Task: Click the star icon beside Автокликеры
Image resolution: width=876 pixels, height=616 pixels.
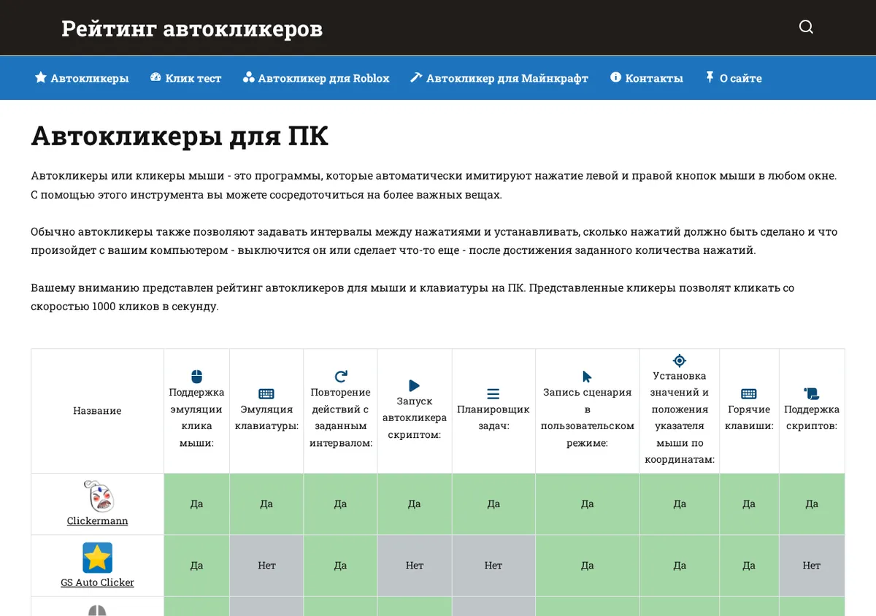Action: coord(41,77)
